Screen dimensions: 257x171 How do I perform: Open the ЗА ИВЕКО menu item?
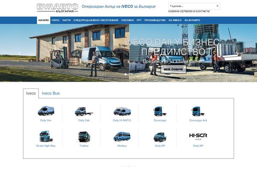click(175, 20)
